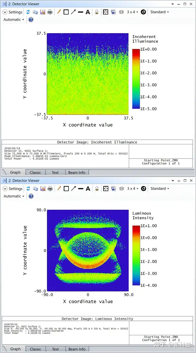
Task: Save the Luminous Intensity plot via save icon
Action: (x=43, y=188)
